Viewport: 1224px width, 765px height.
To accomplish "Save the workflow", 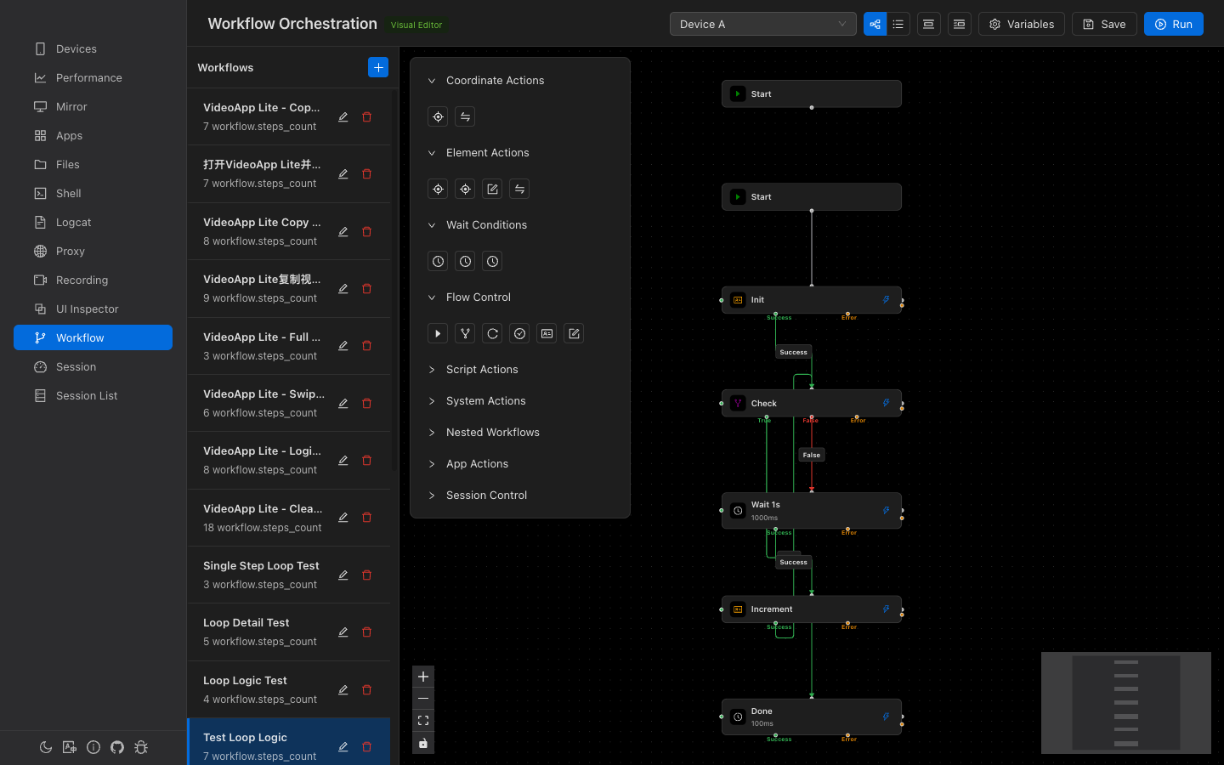I will (x=1104, y=24).
